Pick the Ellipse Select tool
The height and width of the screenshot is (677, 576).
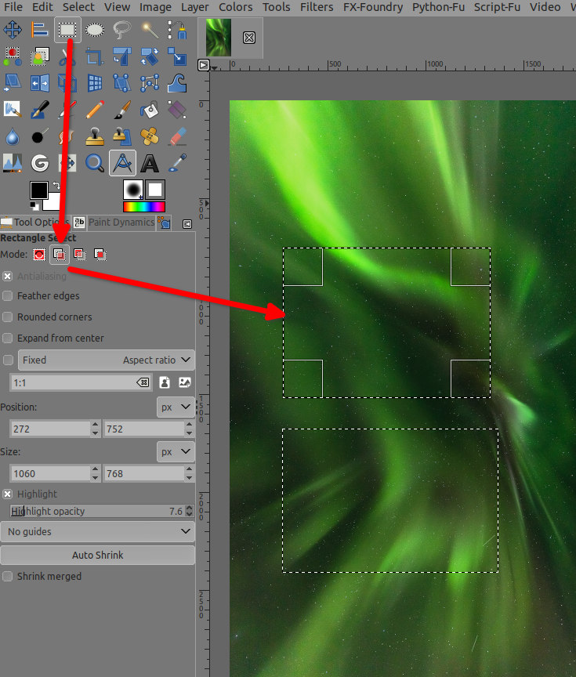coord(95,30)
